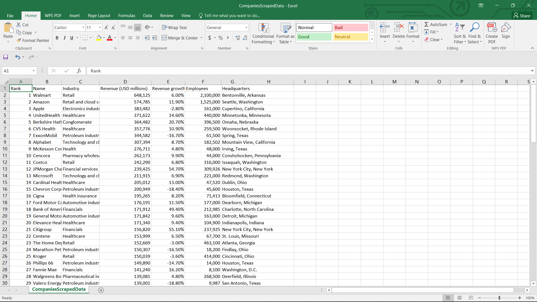
Task: Open the font size dropdown
Action: pyautogui.click(x=100, y=27)
